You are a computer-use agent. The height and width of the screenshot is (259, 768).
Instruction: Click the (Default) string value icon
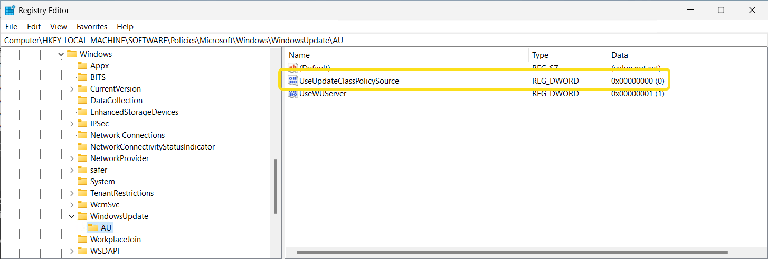(293, 68)
